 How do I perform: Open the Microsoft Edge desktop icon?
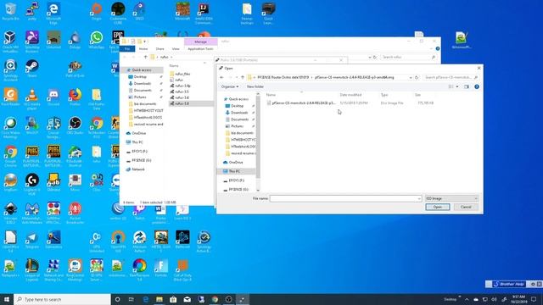[53, 14]
